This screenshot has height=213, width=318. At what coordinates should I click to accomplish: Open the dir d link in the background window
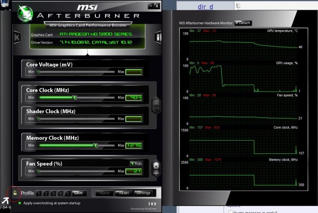pos(205,7)
